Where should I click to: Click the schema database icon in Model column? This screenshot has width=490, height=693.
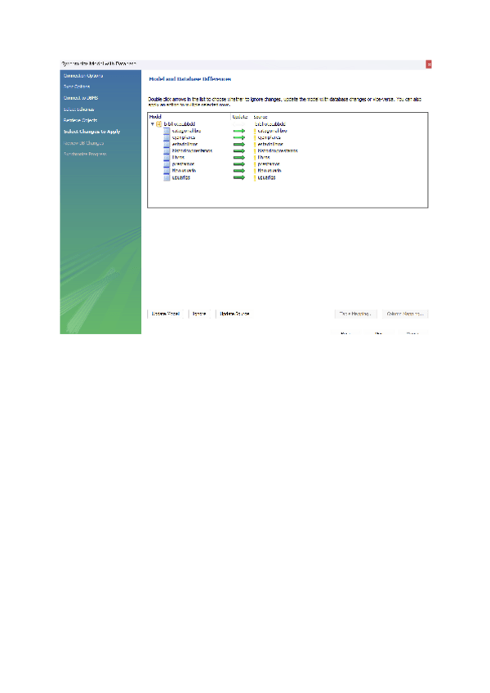pos(158,124)
